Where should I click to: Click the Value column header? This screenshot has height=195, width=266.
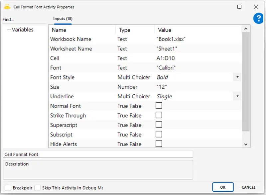point(165,30)
